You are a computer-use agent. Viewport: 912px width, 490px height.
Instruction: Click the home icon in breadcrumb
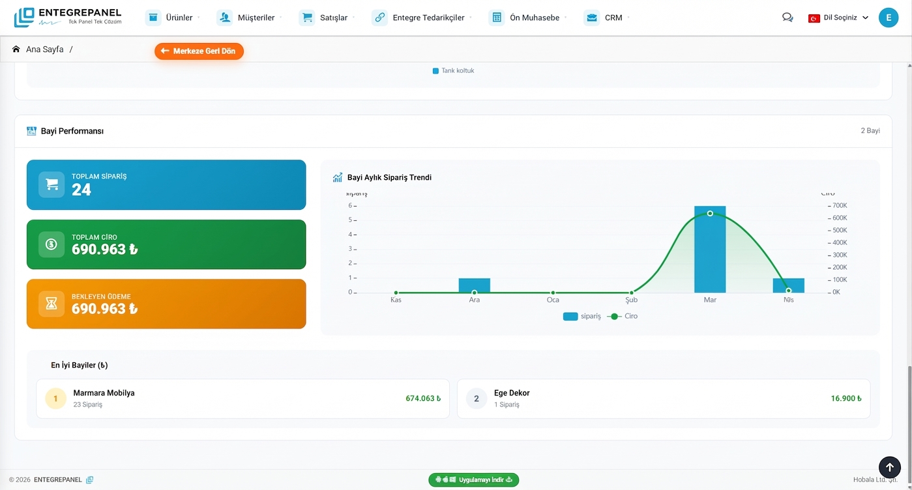[16, 50]
